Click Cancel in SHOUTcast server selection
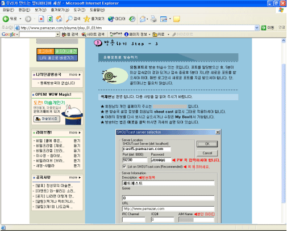The width and height of the screenshot is (287, 231). point(207,153)
